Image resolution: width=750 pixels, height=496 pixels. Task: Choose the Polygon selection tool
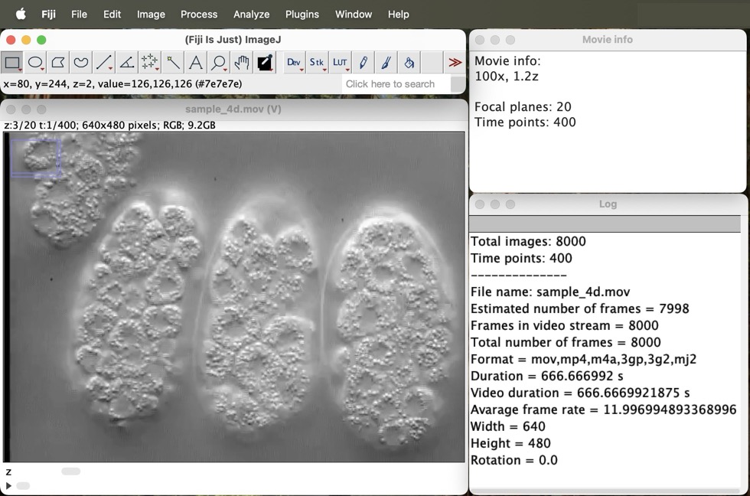click(58, 63)
